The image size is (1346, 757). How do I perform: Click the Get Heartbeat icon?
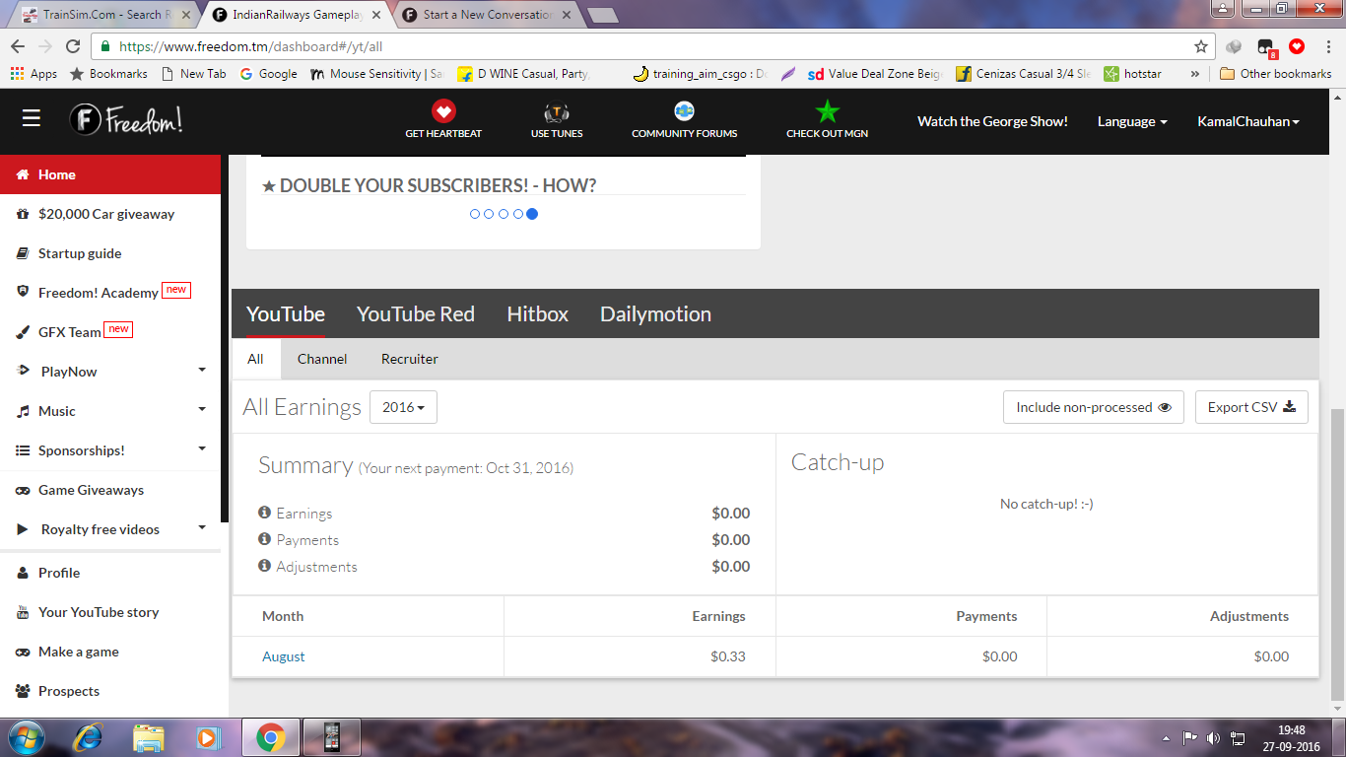443,111
